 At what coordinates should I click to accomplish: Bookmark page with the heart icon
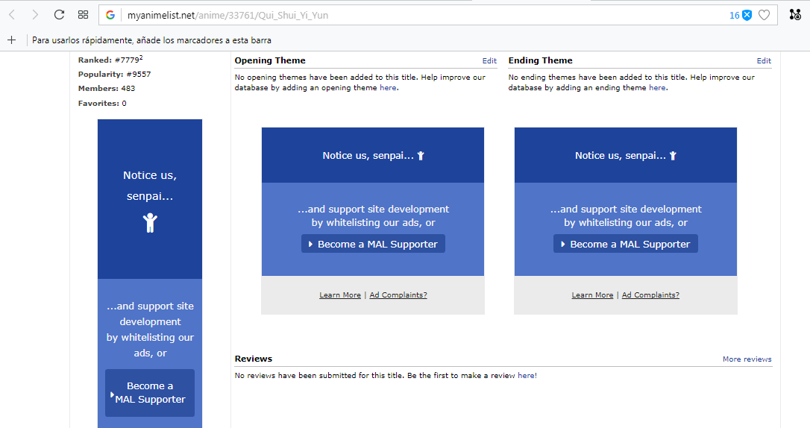[x=764, y=15]
